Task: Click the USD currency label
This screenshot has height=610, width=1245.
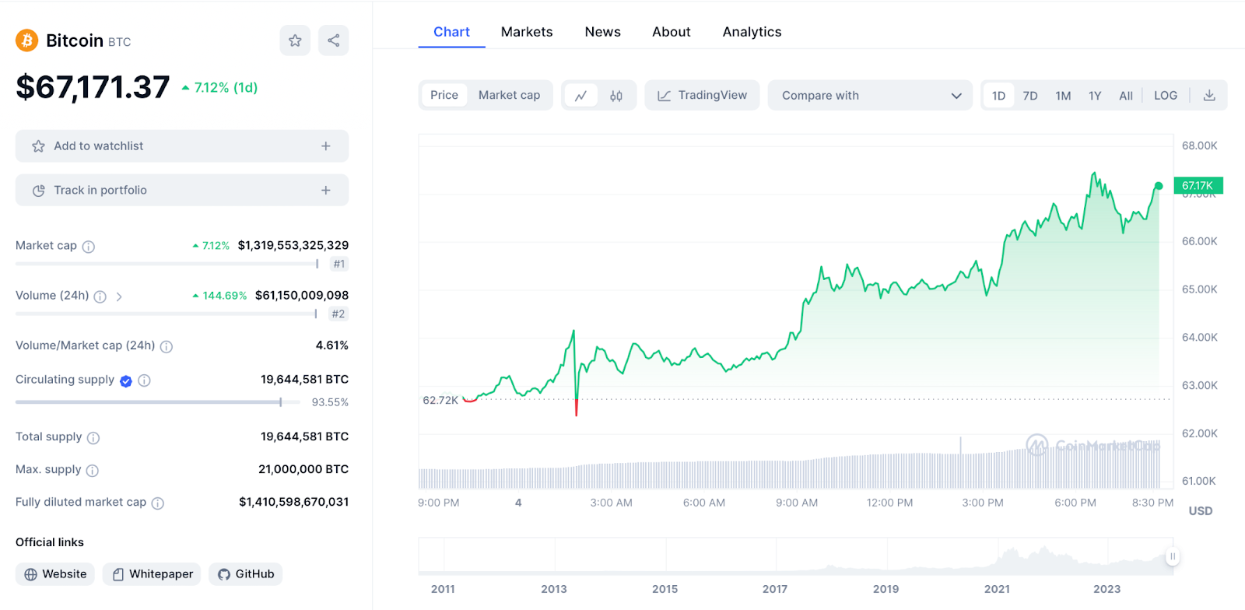Action: click(1201, 511)
